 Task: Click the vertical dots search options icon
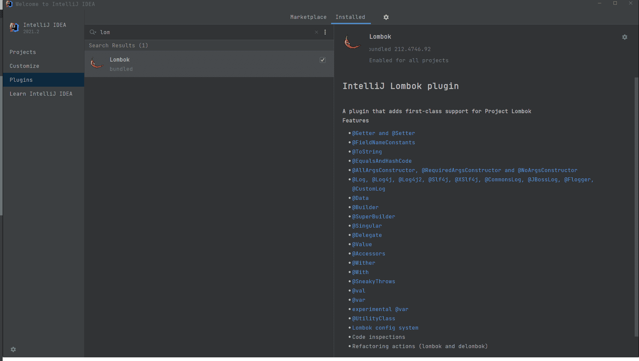pyautogui.click(x=325, y=32)
